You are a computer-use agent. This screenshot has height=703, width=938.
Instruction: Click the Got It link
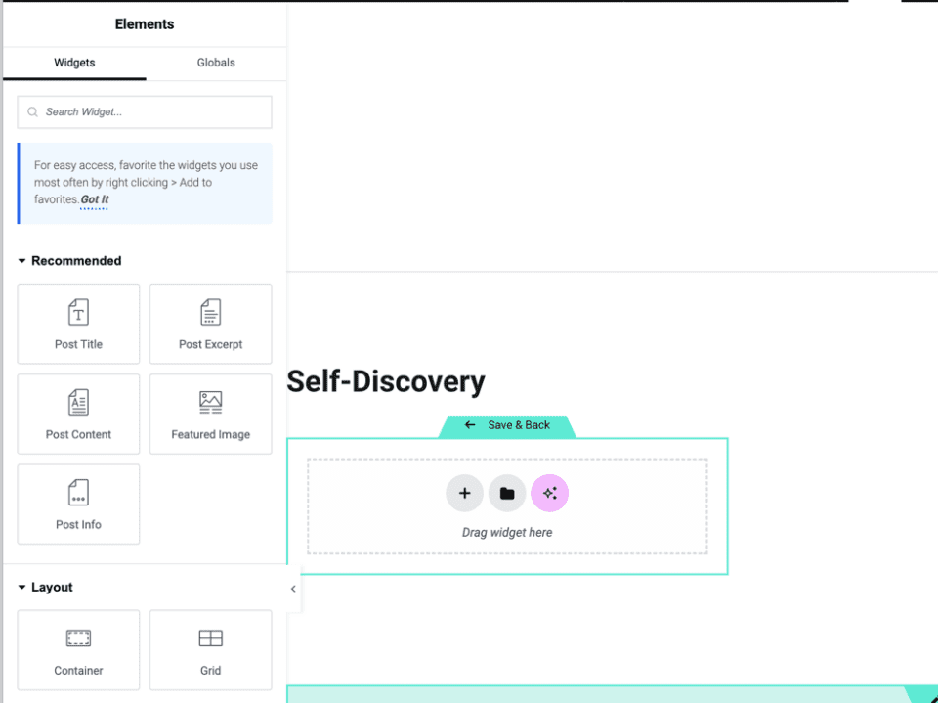95,199
